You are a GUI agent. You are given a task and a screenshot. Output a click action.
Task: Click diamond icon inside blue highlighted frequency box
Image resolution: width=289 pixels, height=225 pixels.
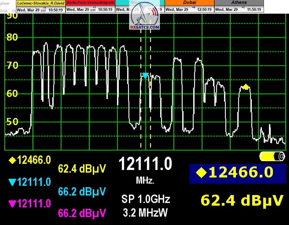202,173
